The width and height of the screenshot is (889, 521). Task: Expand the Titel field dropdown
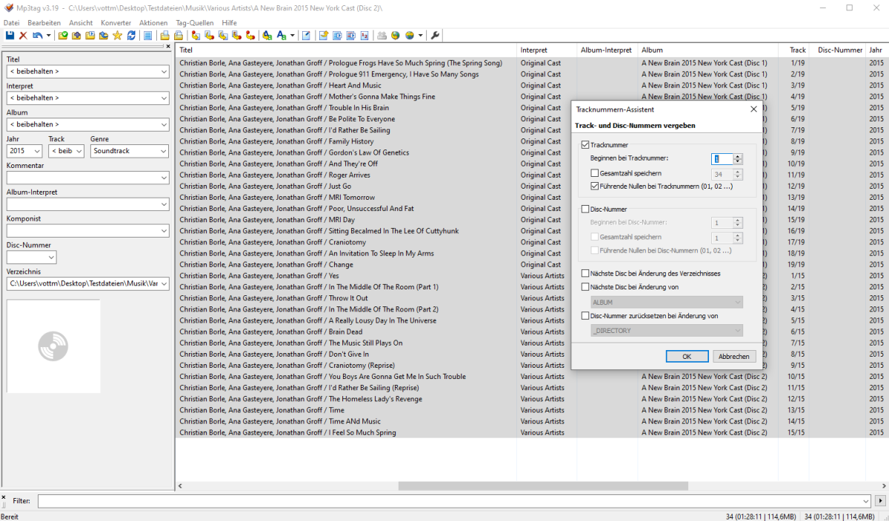[x=164, y=72]
